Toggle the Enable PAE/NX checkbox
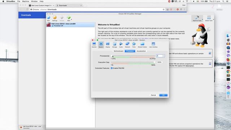The width and height of the screenshot is (231, 130). point(112,68)
